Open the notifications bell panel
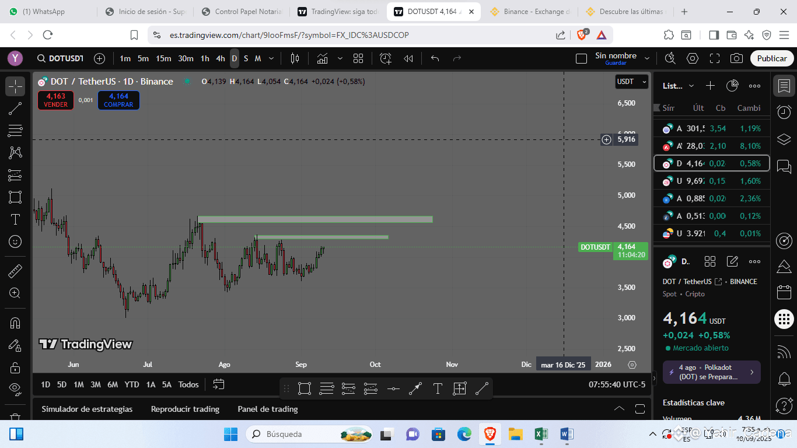797x448 pixels. coord(784,379)
